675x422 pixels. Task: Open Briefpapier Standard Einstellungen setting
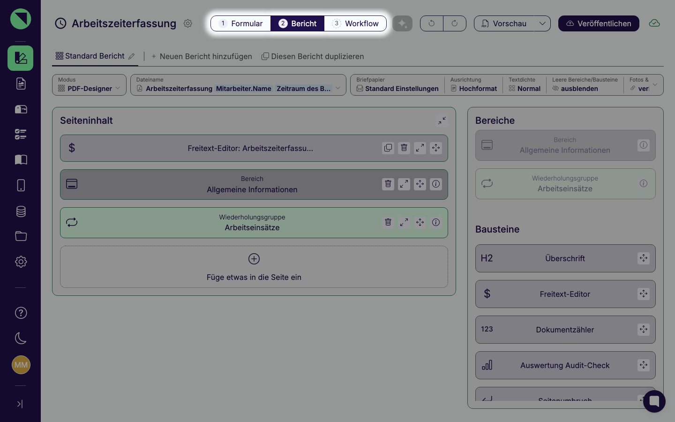(x=397, y=85)
